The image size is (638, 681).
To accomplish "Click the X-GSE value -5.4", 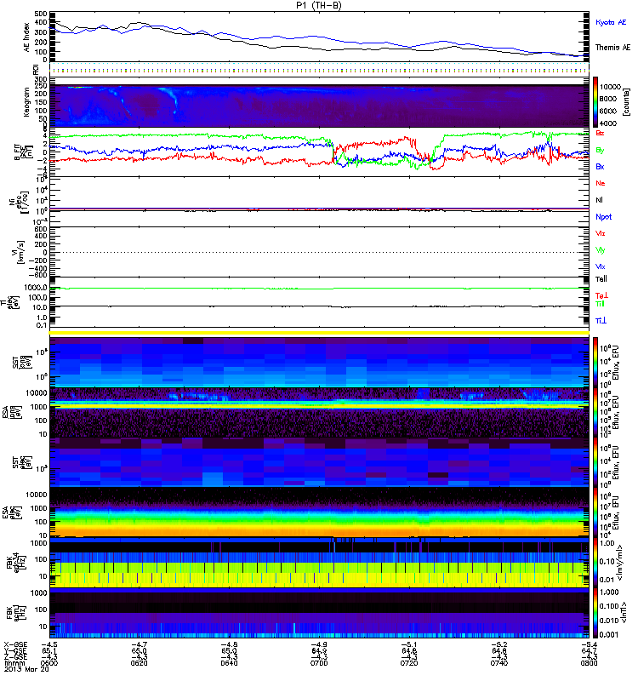I will click(589, 644).
